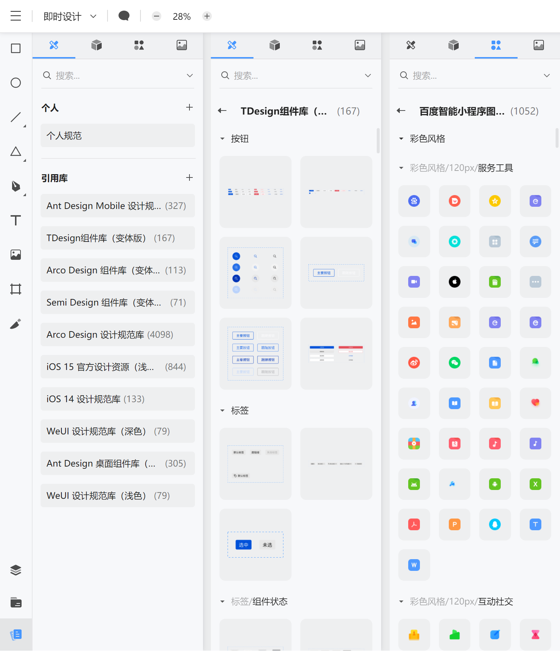Switch to the images tab in right panel

pyautogui.click(x=539, y=45)
